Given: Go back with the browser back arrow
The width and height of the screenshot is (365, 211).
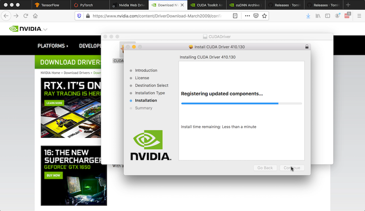Looking at the screenshot, I should pyautogui.click(x=6, y=16).
